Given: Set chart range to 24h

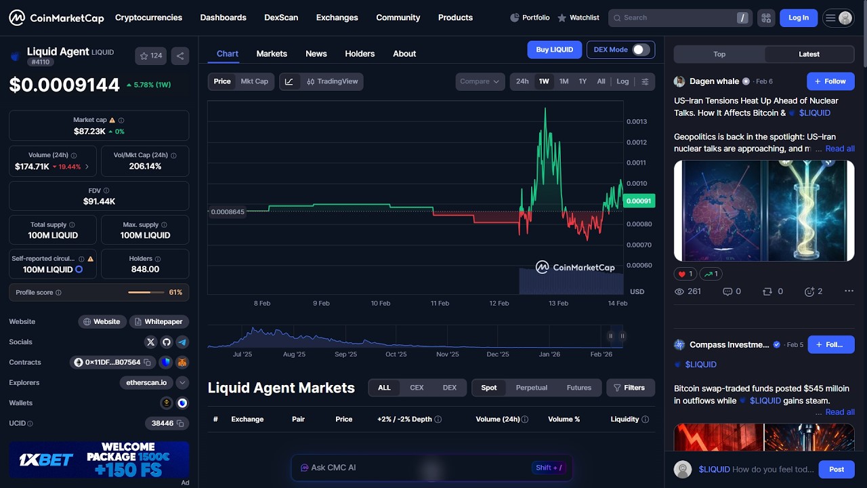Looking at the screenshot, I should point(522,81).
